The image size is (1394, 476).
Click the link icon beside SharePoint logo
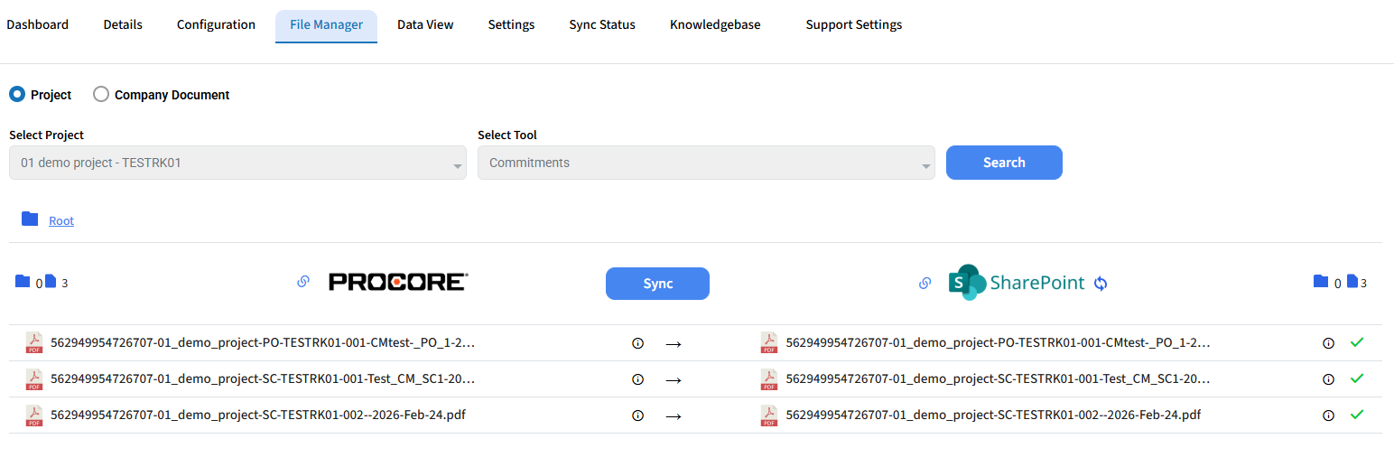point(925,283)
